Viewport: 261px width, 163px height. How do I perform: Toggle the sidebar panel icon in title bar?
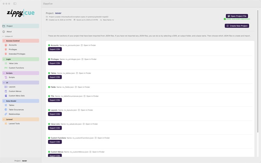pyautogui.click(x=15, y=4)
